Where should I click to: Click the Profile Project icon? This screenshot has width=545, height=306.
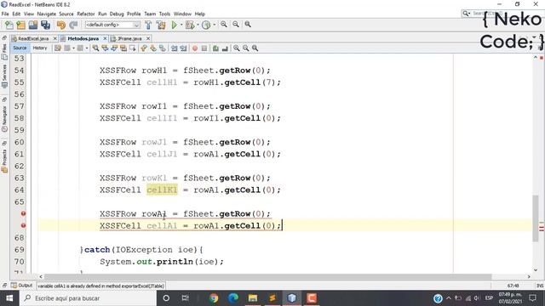tap(206, 25)
